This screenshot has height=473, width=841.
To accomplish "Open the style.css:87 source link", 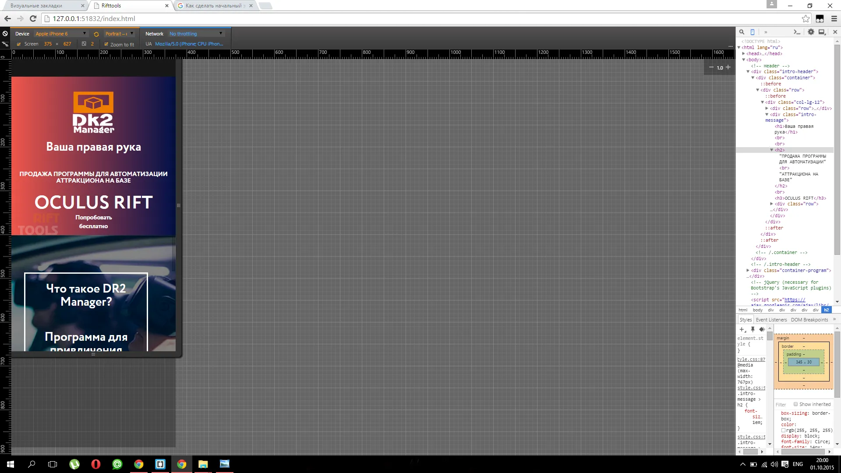I will click(751, 360).
